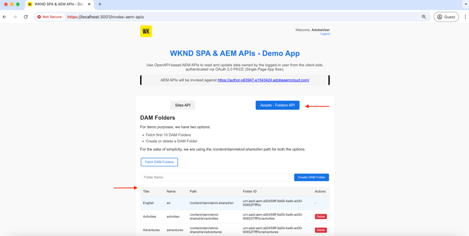Click the Create DAM Folder button

[x=311, y=177]
